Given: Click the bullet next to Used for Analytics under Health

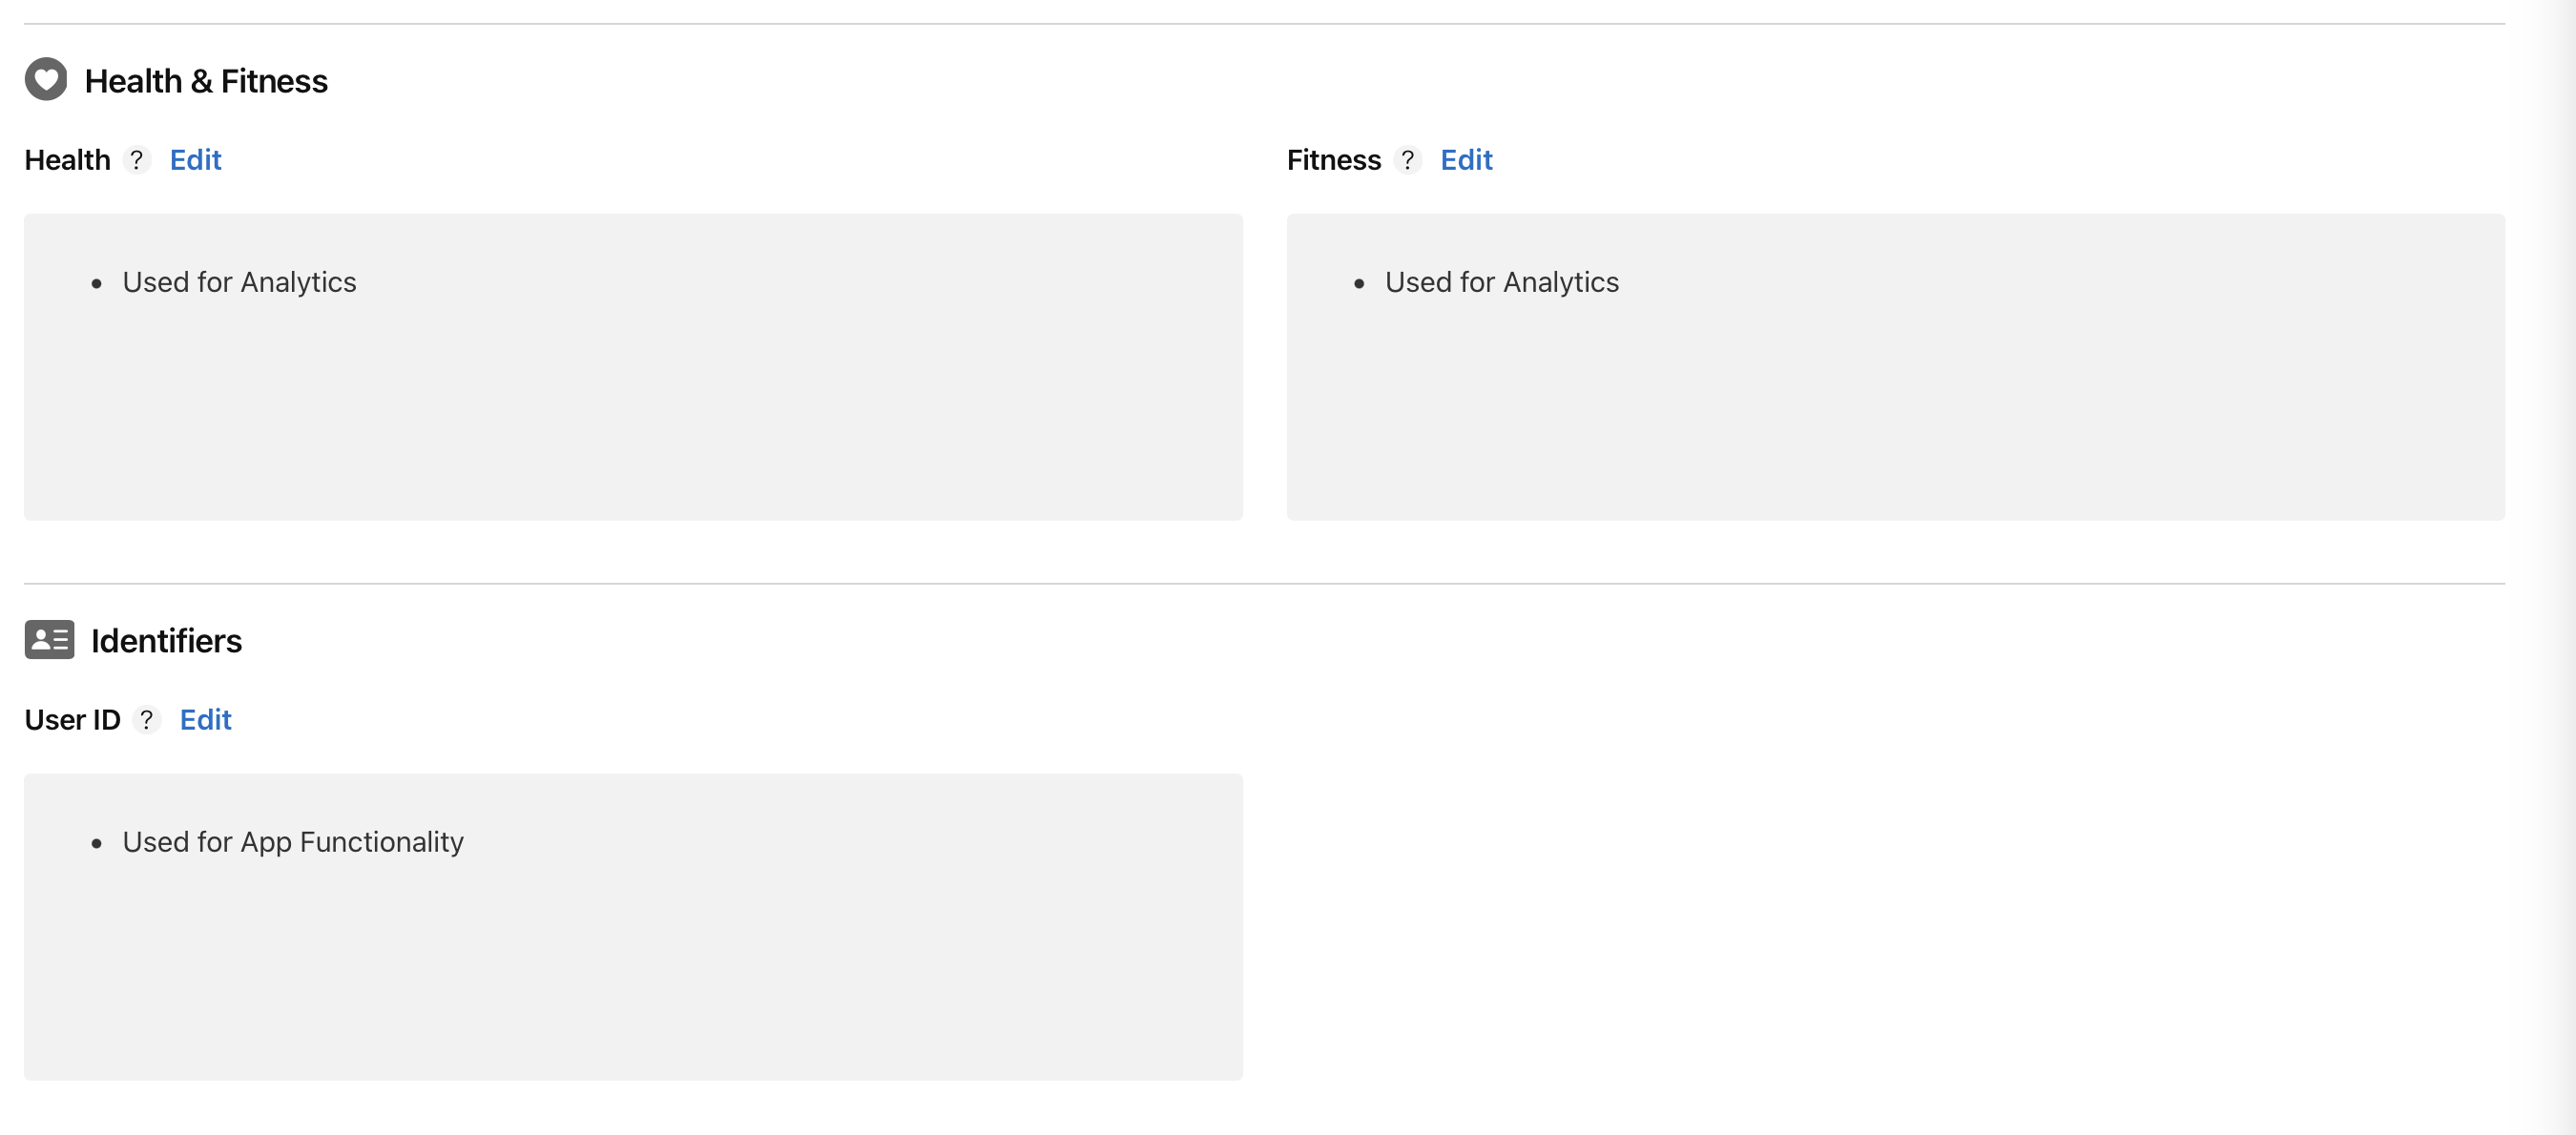Looking at the screenshot, I should tap(96, 284).
